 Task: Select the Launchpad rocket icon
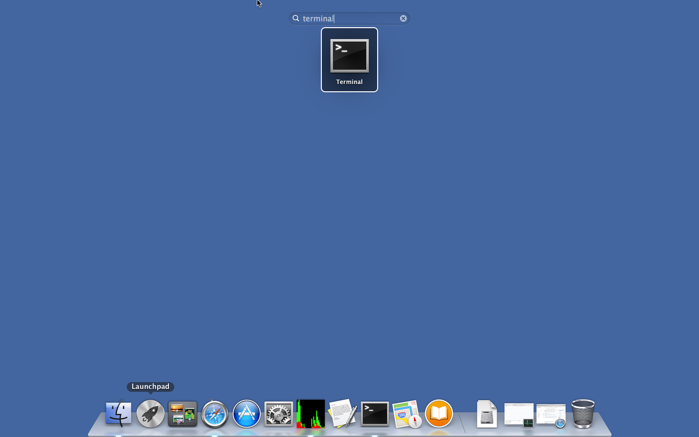click(x=150, y=414)
